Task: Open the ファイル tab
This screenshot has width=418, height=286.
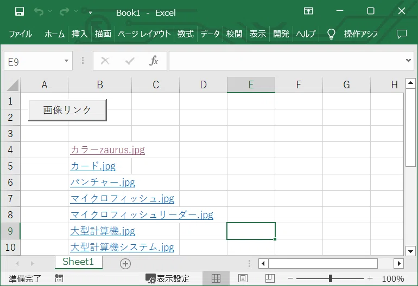Action: tap(20, 34)
